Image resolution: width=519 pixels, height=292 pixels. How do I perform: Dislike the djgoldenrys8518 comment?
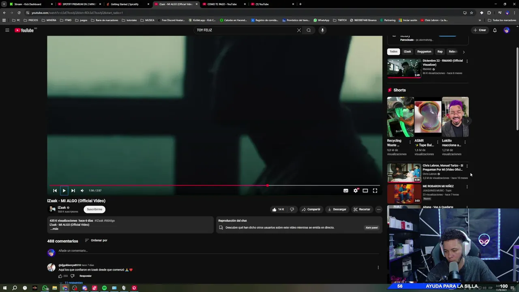pos(73,276)
